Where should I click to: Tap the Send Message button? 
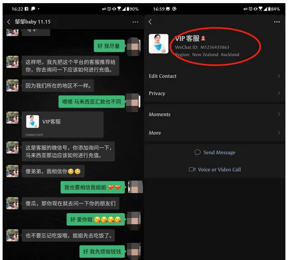pyautogui.click(x=215, y=153)
